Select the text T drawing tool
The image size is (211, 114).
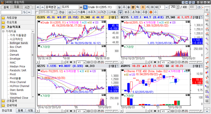(x=207, y=63)
